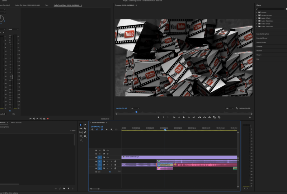Step forward one frame in Program Monitor
This screenshot has height=194, width=287.
(x=189, y=117)
